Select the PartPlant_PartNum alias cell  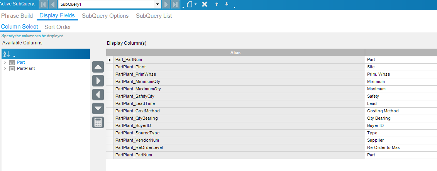click(239, 155)
